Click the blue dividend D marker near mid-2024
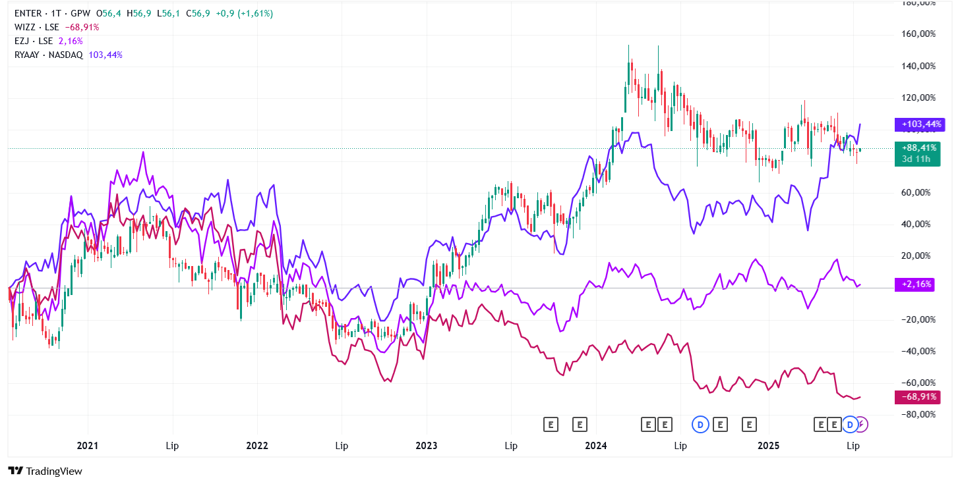 [700, 425]
